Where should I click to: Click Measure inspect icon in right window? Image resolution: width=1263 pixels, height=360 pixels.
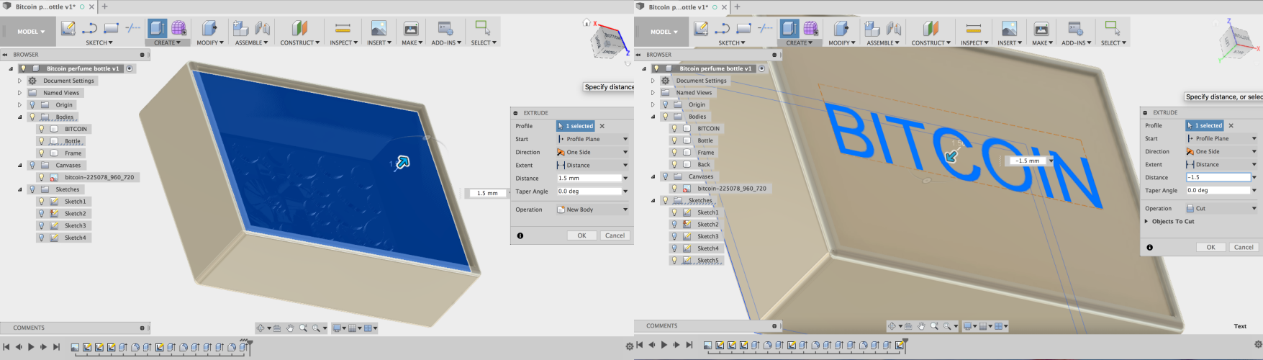(974, 28)
